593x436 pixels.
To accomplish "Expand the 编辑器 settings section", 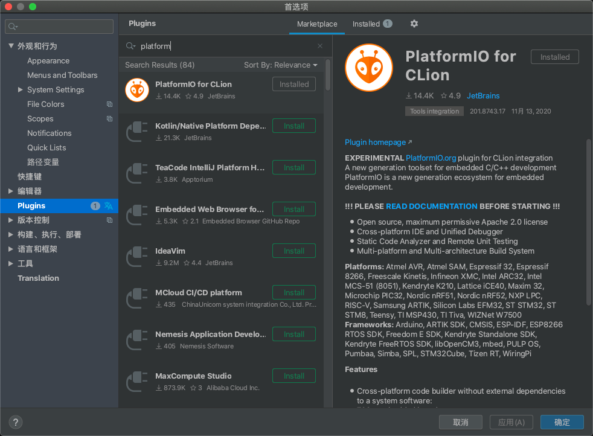I will click(x=11, y=191).
